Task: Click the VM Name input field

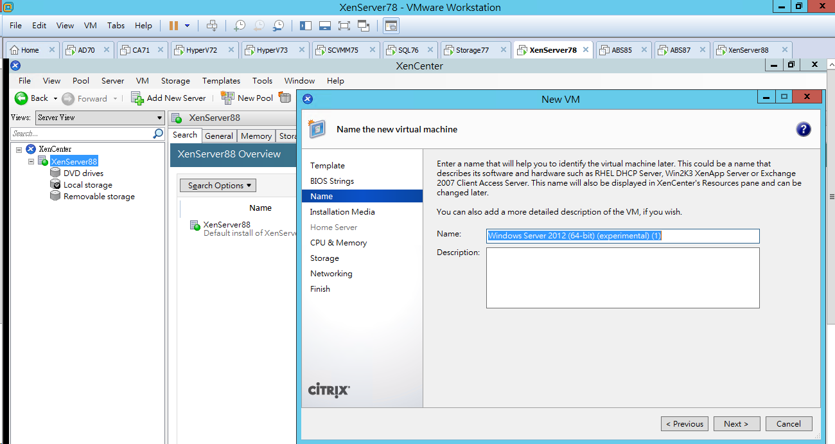Action: click(x=622, y=236)
